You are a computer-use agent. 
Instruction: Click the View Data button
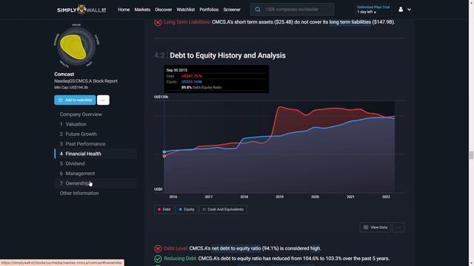tap(375, 228)
